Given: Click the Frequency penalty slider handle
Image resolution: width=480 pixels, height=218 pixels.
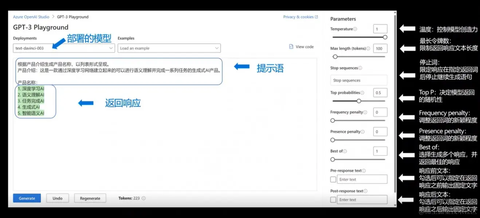Looking at the screenshot, I should [x=333, y=120].
